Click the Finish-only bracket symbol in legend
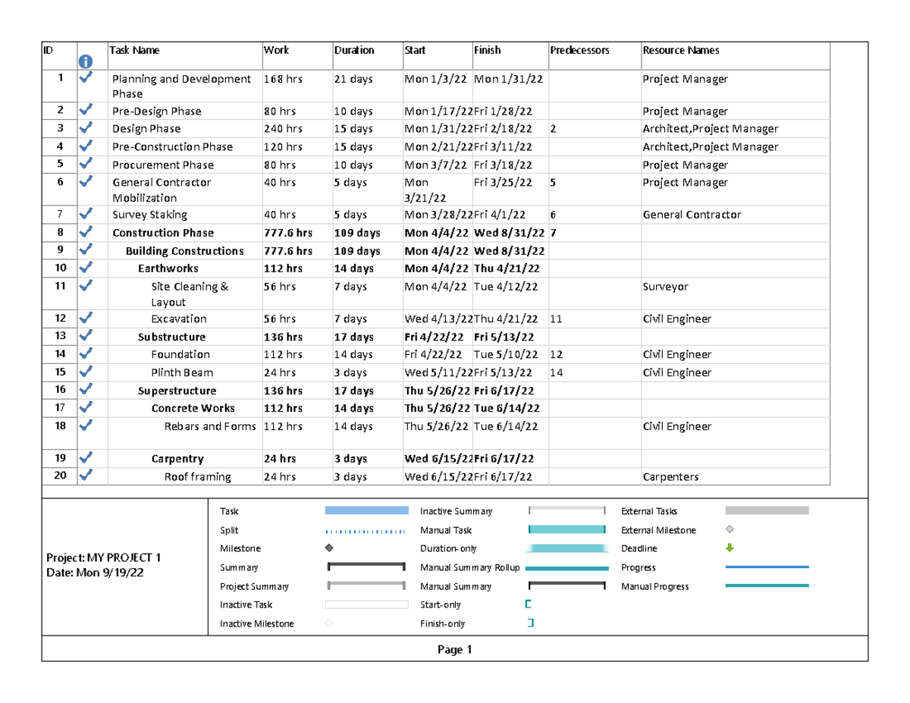Screen dimensions: 910x703 click(530, 623)
